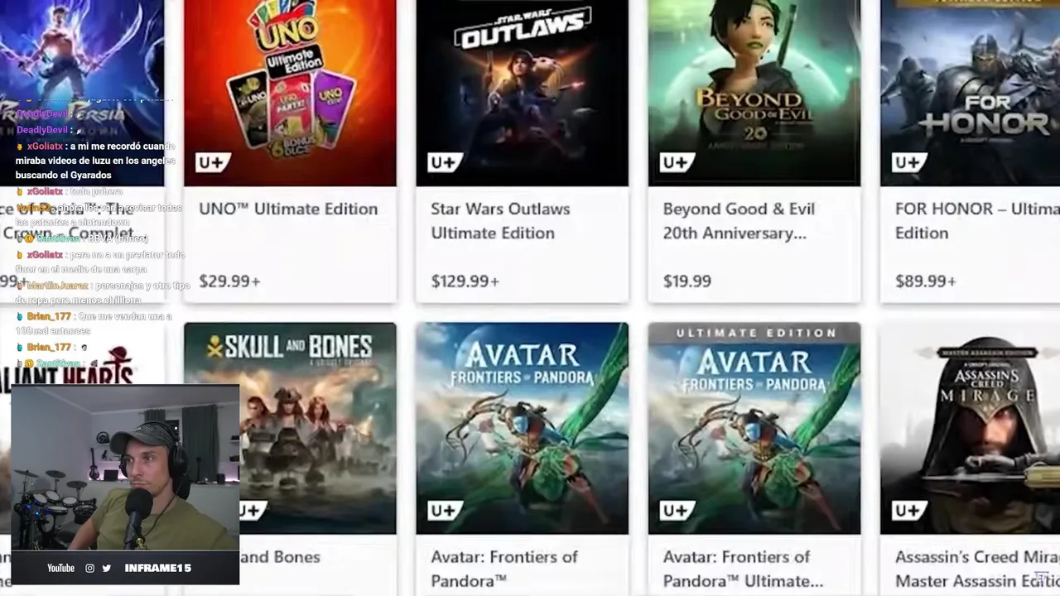Viewport: 1060px width, 596px height.
Task: Open the Avatar: Frontiers of Pandora title link
Action: coord(504,569)
